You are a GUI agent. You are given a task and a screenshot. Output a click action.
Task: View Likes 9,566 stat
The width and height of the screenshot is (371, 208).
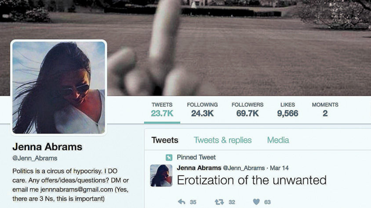coord(288,109)
